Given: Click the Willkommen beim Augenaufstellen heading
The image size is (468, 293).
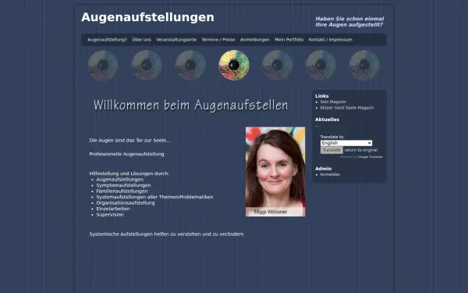Looking at the screenshot, I should coord(191,105).
